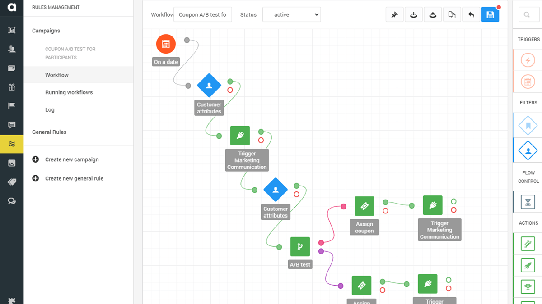542x304 pixels.
Task: Click the FILTERS palette heading
Action: point(528,103)
